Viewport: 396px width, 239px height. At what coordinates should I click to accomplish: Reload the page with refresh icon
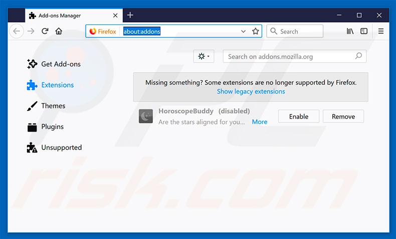coord(45,31)
